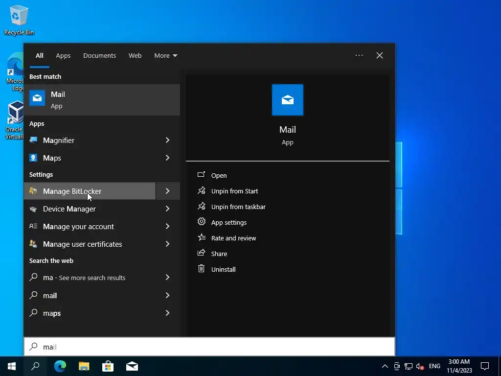Click the Magnifier app icon
Image resolution: width=501 pixels, height=376 pixels.
[33, 140]
